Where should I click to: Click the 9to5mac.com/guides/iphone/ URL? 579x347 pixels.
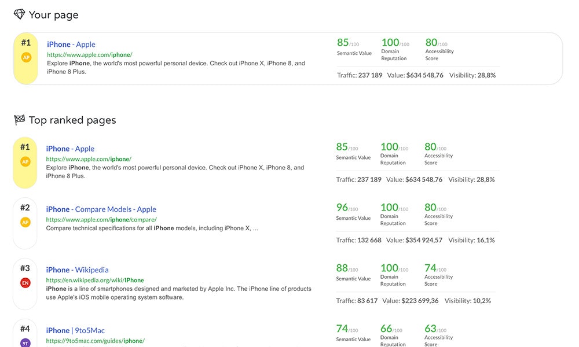(x=95, y=341)
